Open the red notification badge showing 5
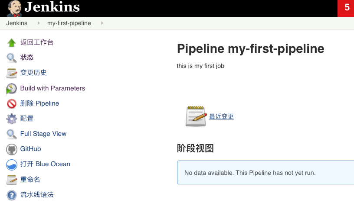 pyautogui.click(x=346, y=8)
